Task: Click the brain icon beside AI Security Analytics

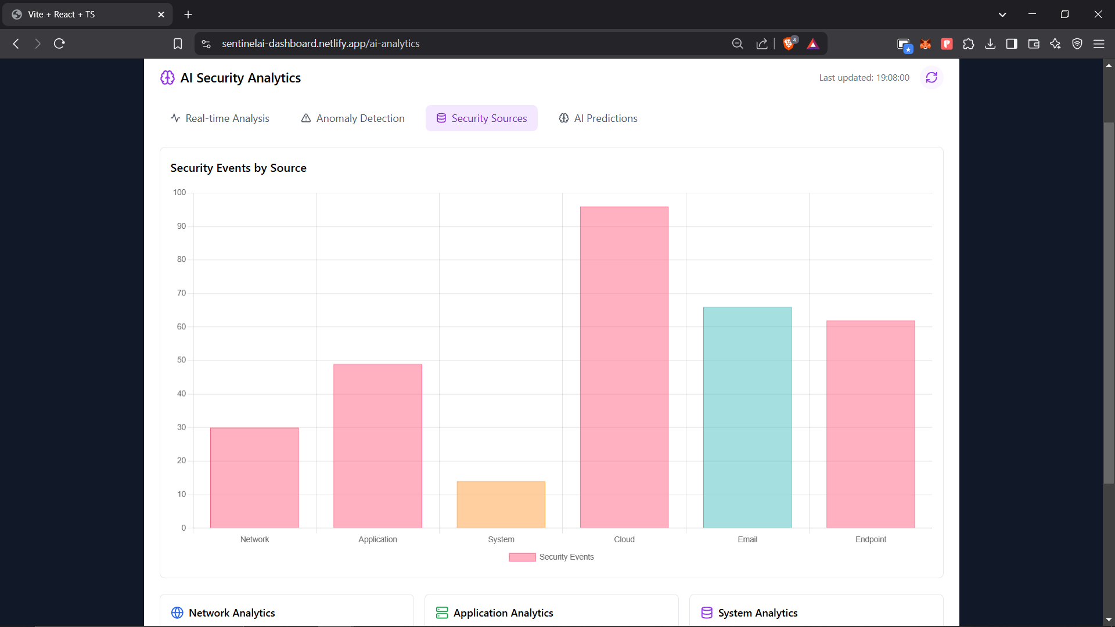Action: pos(167,78)
